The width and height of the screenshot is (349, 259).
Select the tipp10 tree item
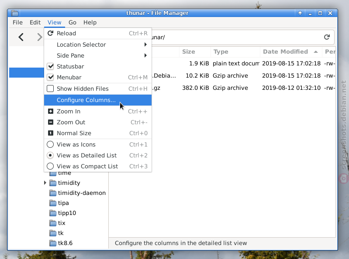click(x=67, y=213)
